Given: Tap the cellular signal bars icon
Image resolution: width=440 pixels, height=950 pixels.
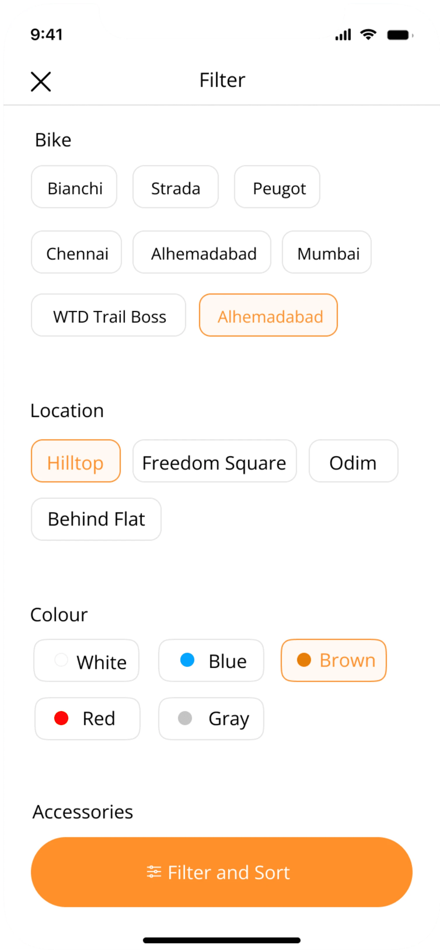Looking at the screenshot, I should (343, 35).
